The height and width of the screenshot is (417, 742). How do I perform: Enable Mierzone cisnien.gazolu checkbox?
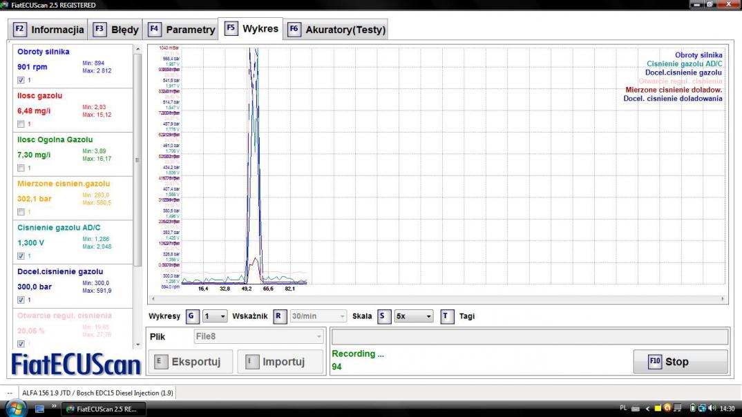pyautogui.click(x=21, y=212)
